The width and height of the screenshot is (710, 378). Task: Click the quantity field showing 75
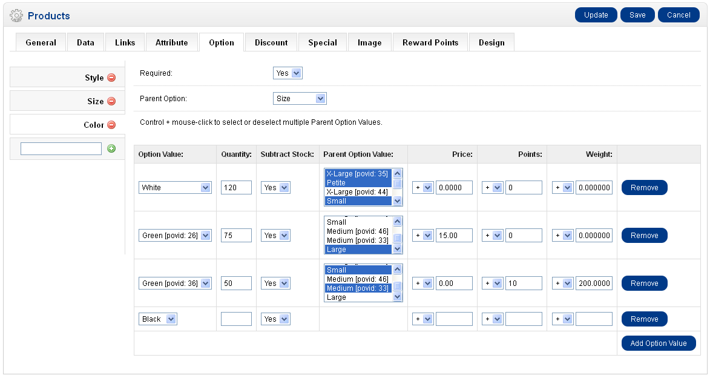click(x=237, y=236)
